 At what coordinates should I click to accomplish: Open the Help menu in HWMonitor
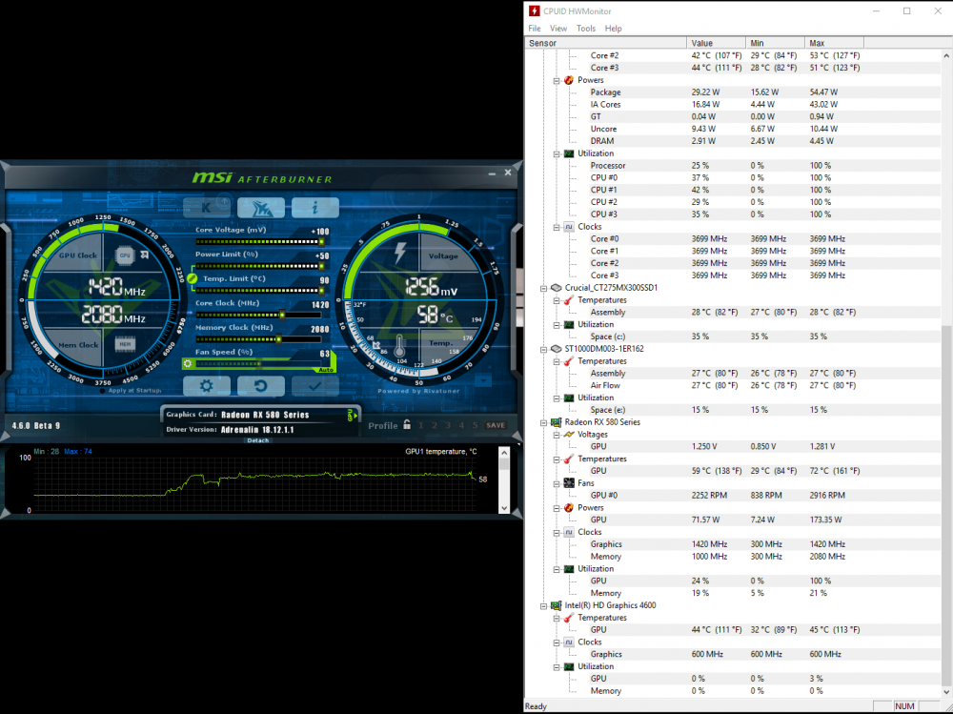pyautogui.click(x=613, y=28)
